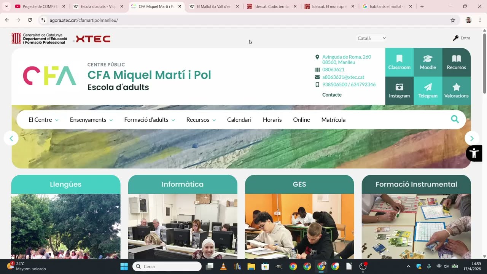Click the Contacte link
Image resolution: width=487 pixels, height=274 pixels.
click(x=332, y=95)
